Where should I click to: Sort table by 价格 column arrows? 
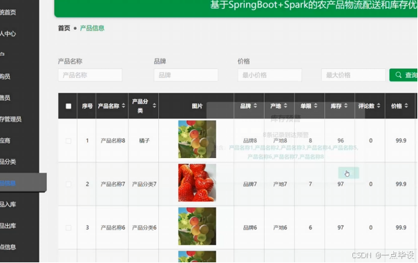click(406, 106)
